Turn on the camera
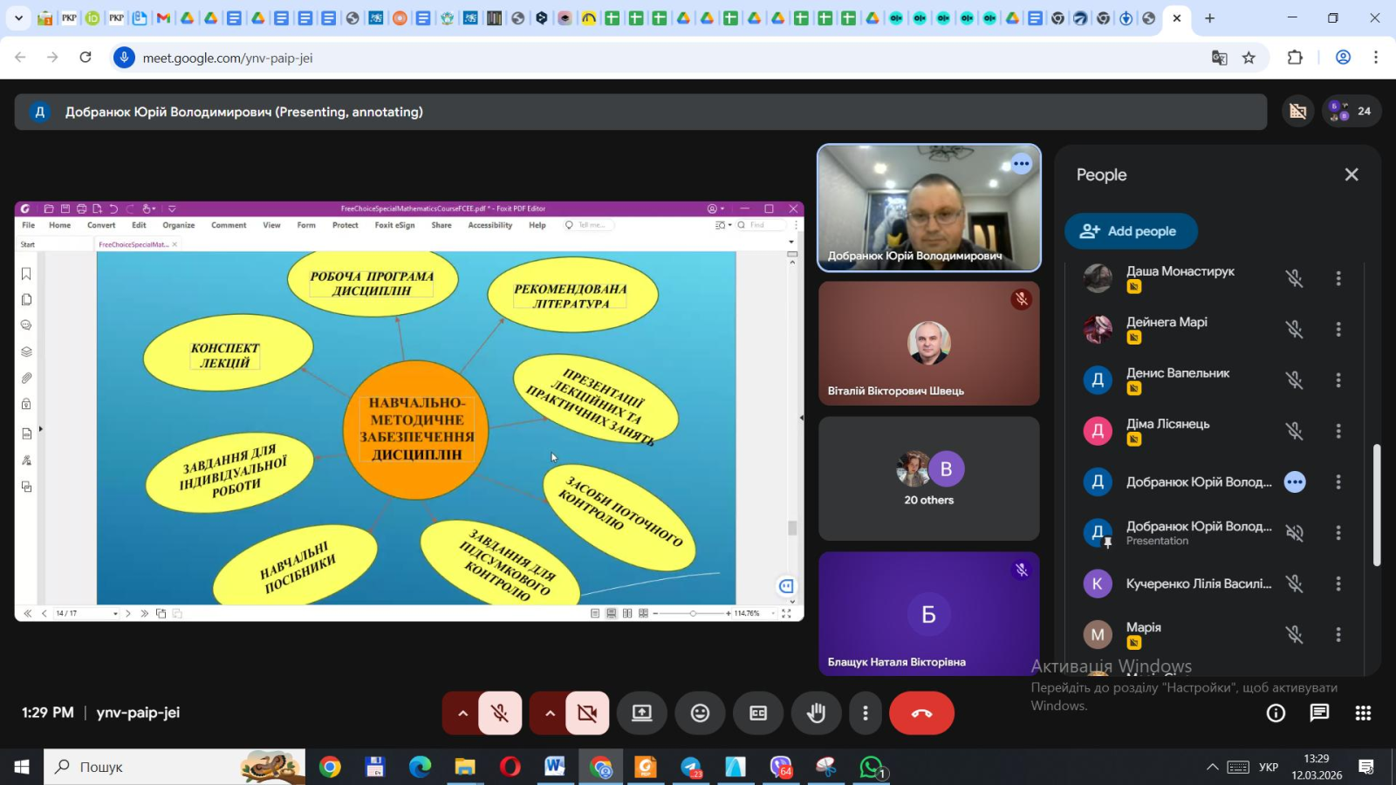The width and height of the screenshot is (1396, 785). 587,713
